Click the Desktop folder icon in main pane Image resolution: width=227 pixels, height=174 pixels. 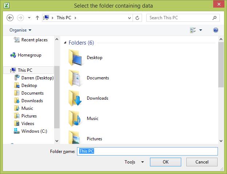[75, 58]
